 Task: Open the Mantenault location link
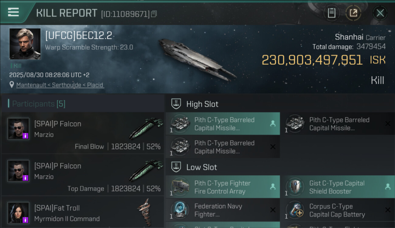tap(60, 85)
